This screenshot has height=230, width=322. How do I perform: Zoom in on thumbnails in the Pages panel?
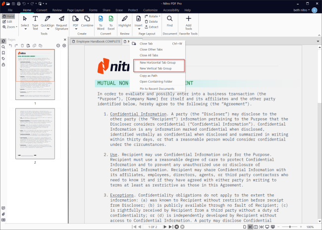(64, 46)
